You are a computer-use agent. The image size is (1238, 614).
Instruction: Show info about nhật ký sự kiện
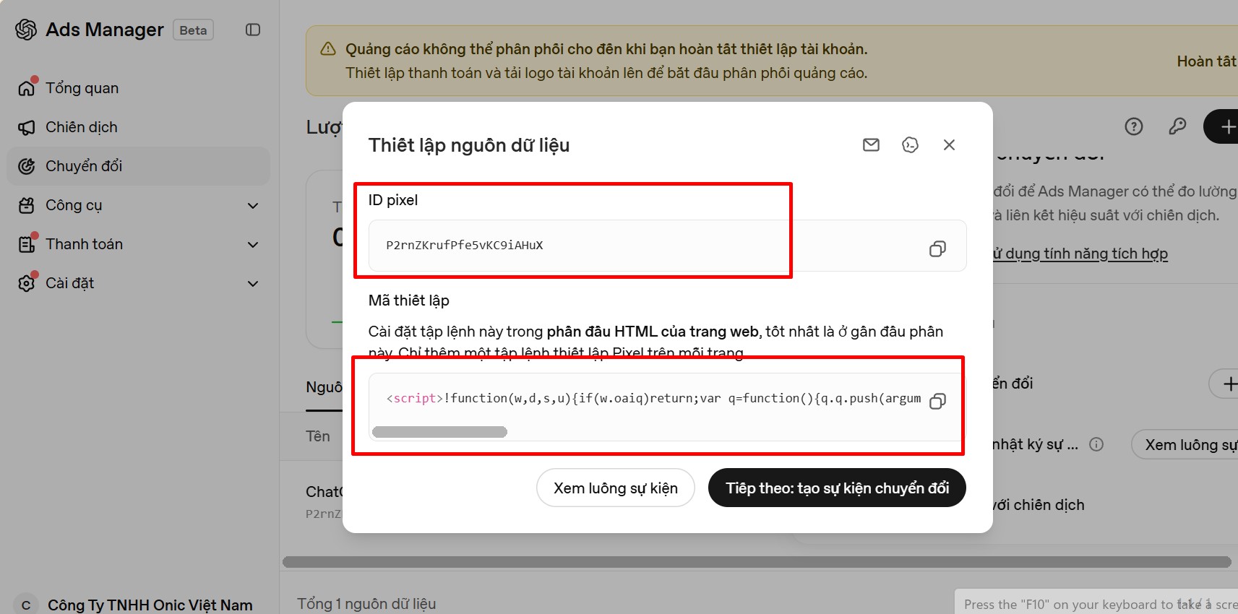[1096, 444]
